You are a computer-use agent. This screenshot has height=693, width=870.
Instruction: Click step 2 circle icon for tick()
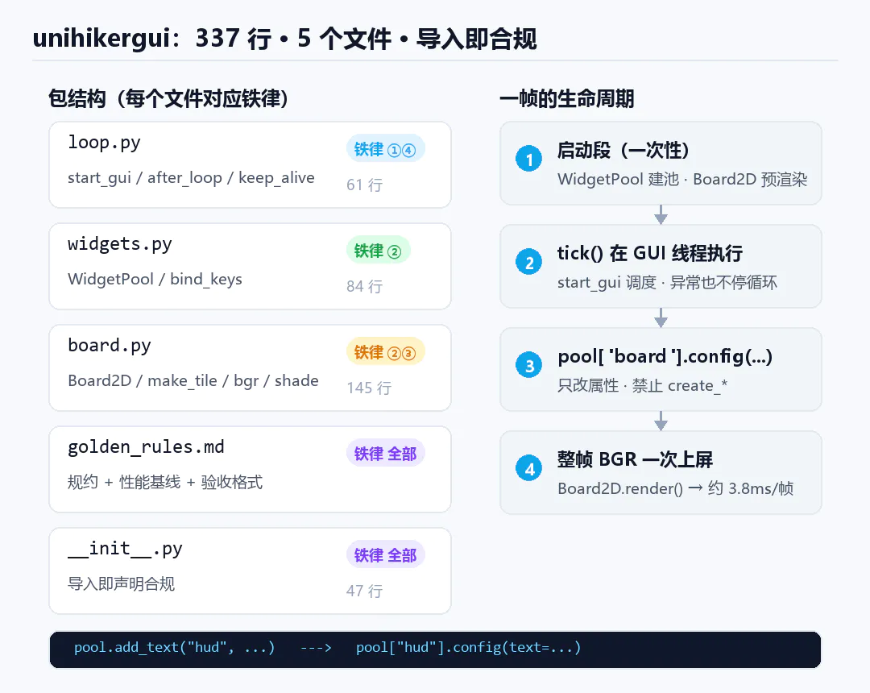click(529, 262)
